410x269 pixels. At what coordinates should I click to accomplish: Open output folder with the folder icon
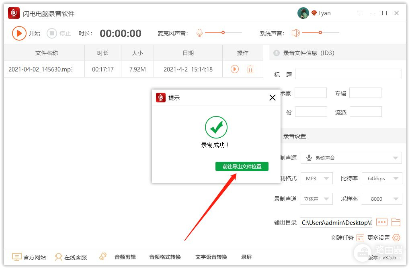(396, 222)
